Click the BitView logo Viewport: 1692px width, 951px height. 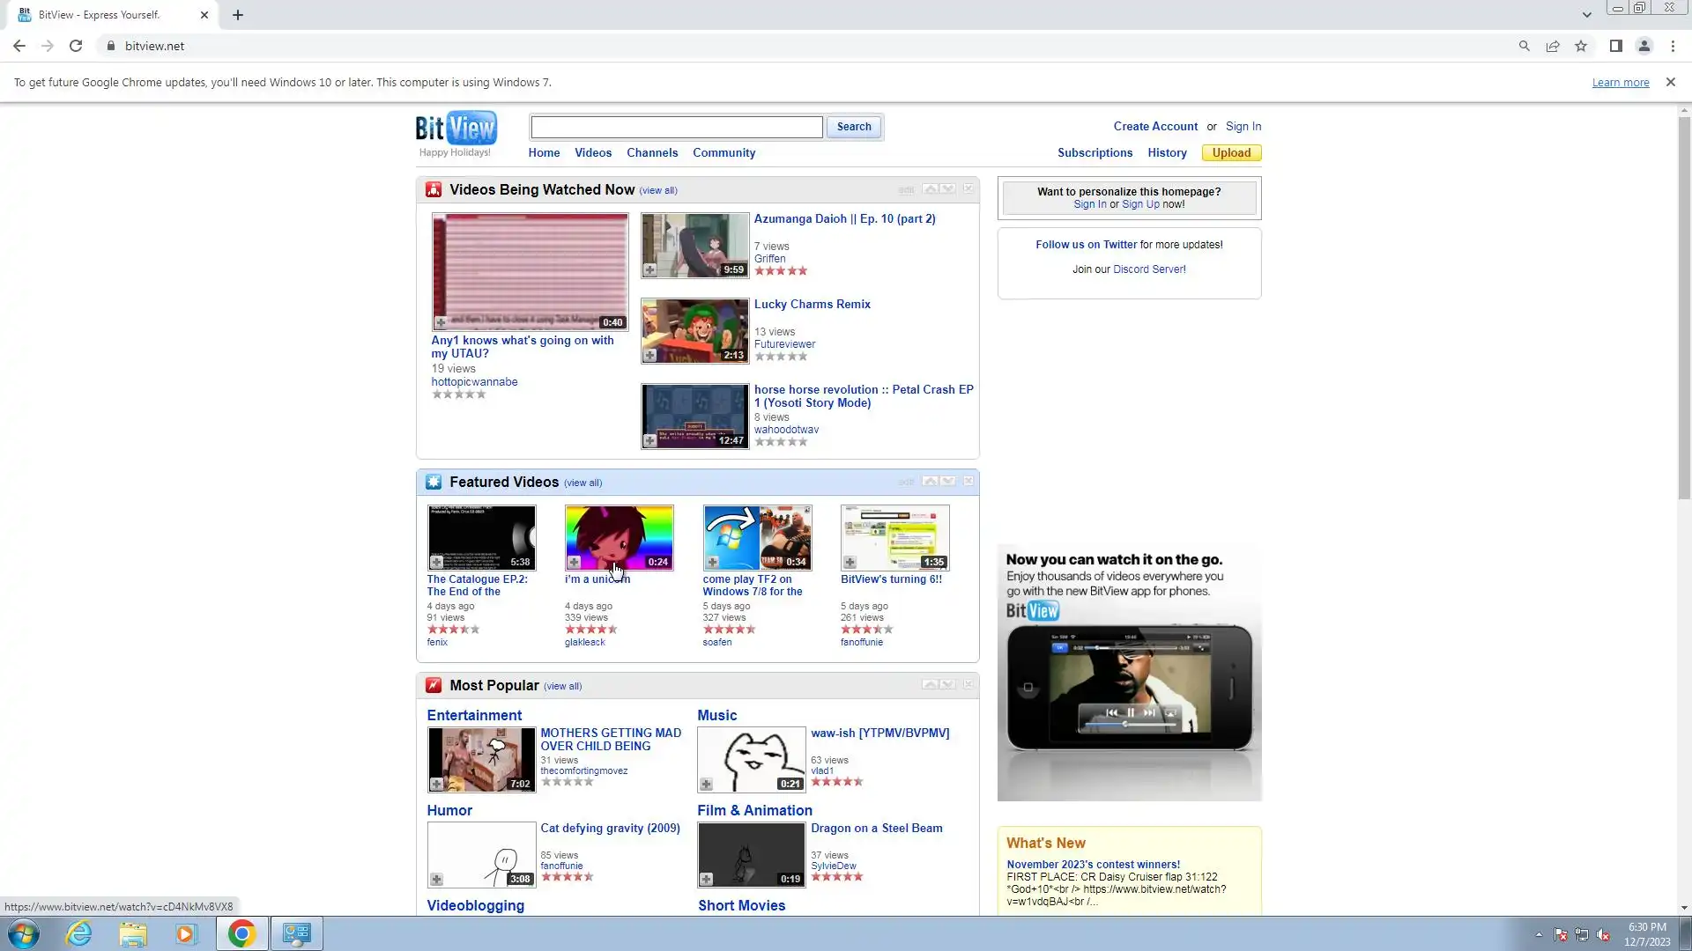click(x=456, y=129)
